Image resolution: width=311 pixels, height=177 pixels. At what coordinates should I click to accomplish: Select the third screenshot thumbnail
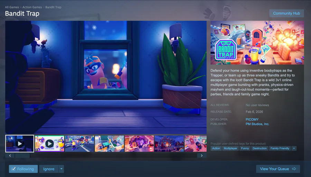[x=79, y=144]
